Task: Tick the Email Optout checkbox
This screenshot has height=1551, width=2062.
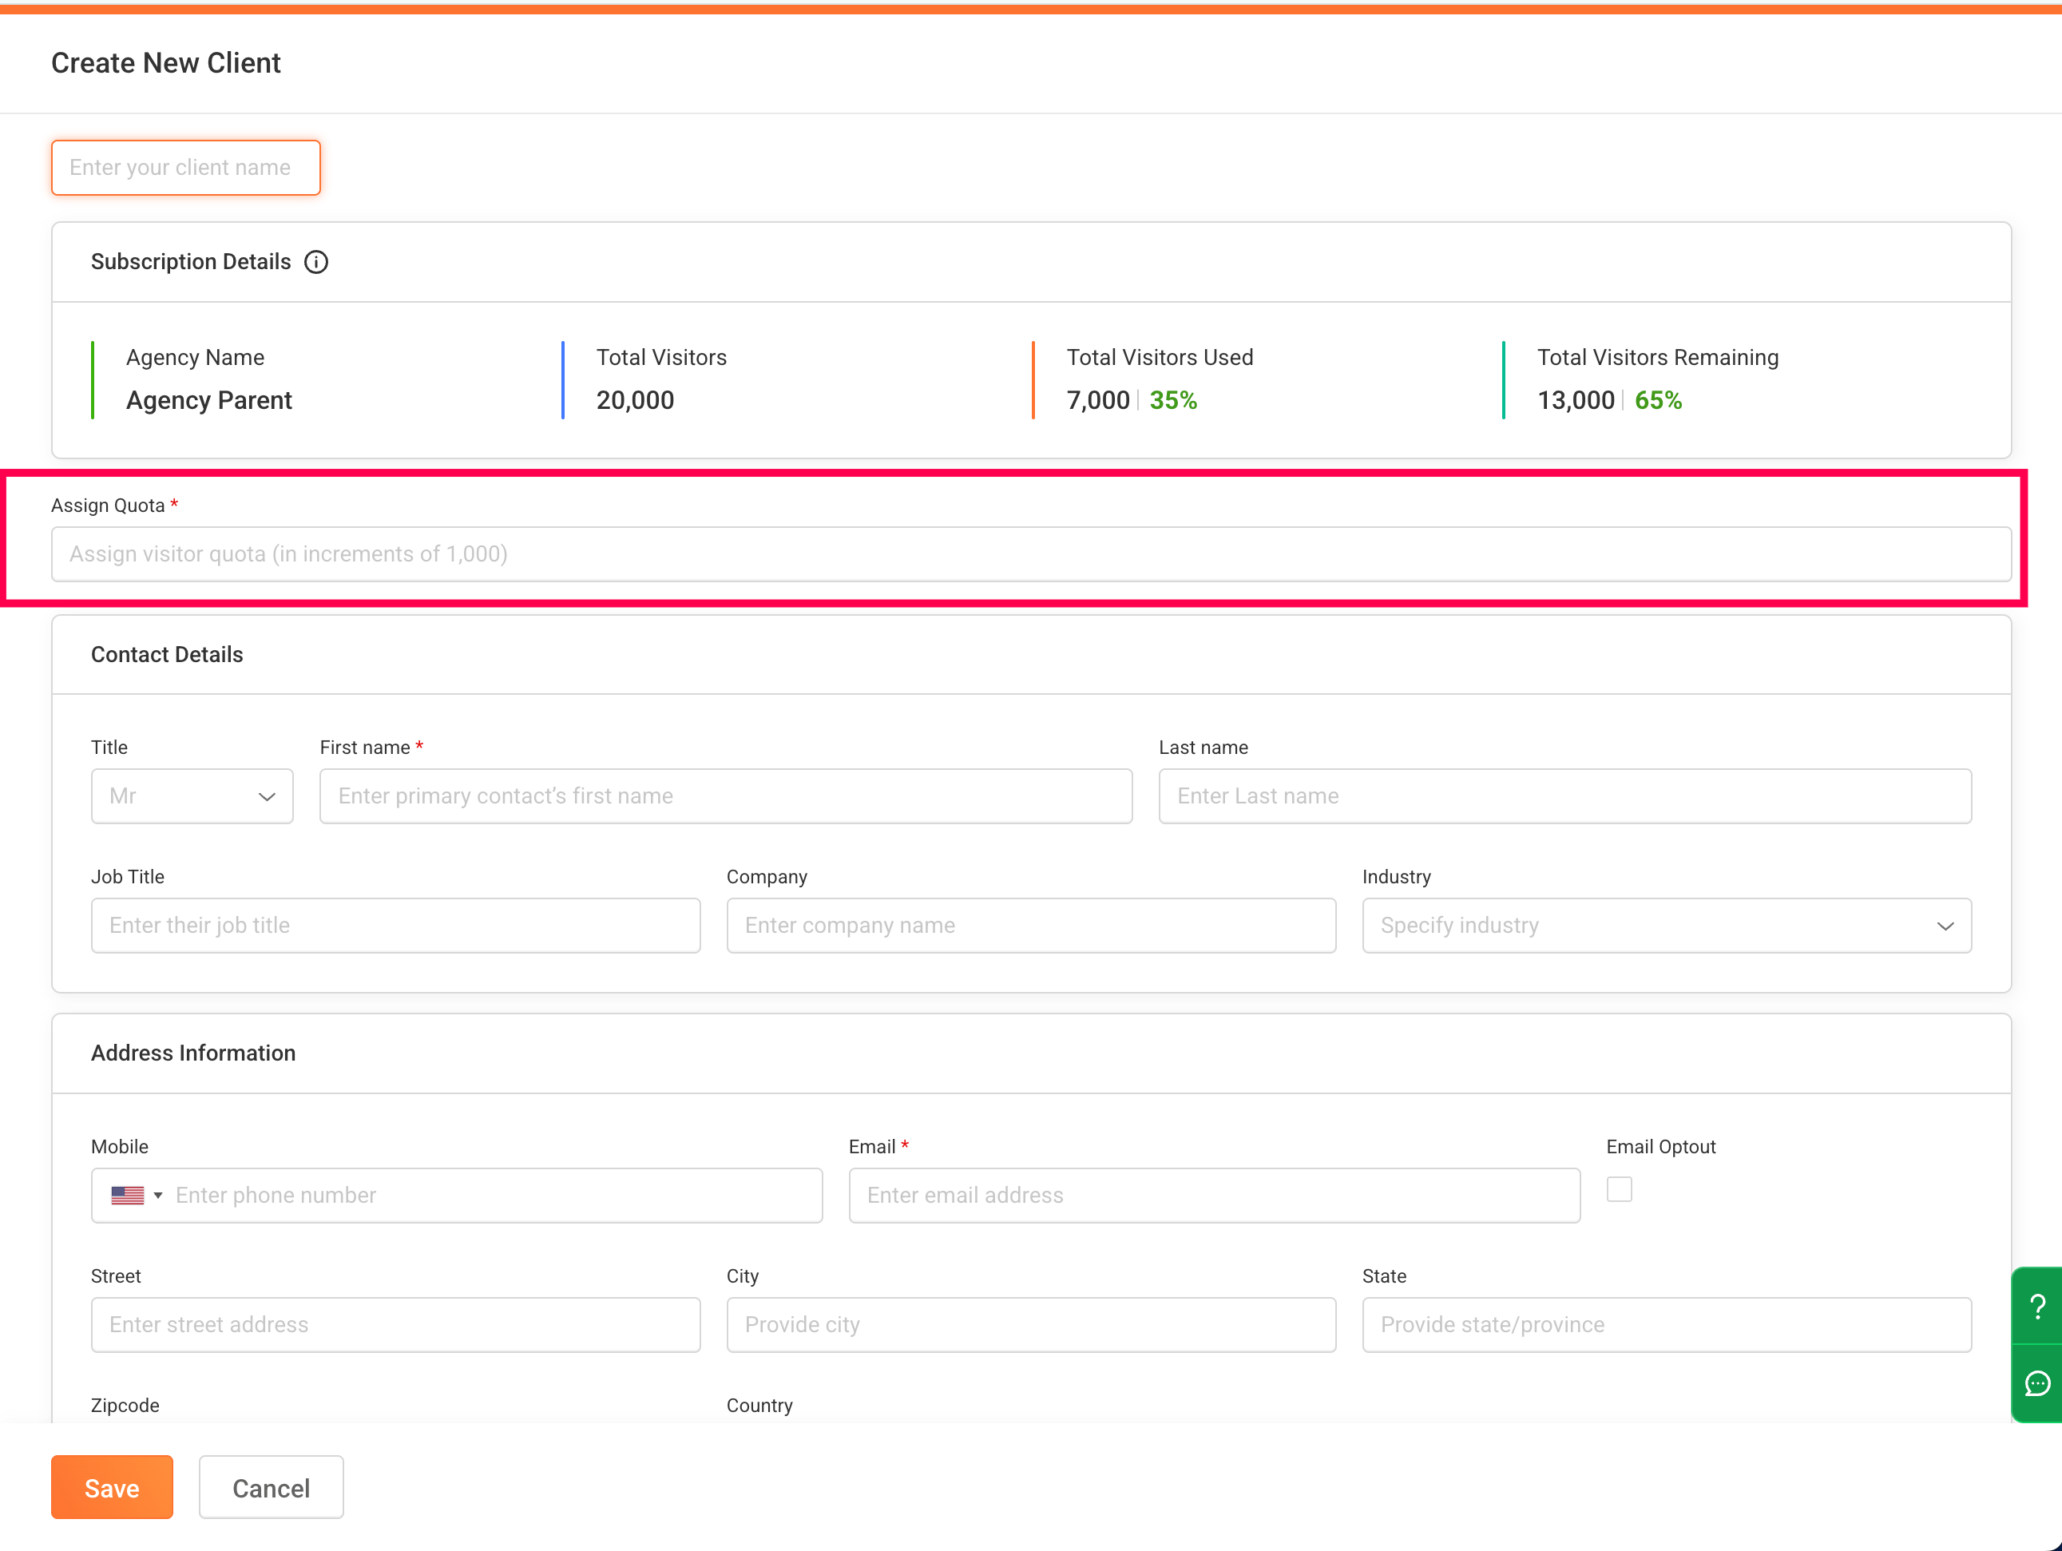Action: [x=1620, y=1189]
